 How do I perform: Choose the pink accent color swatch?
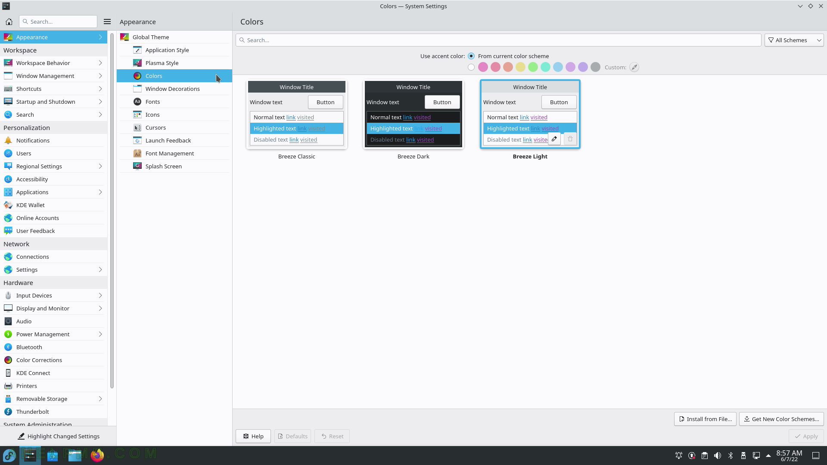tap(483, 67)
